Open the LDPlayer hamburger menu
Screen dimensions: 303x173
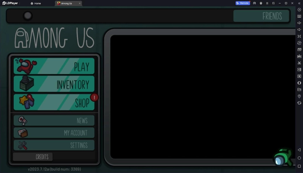(x=267, y=3)
